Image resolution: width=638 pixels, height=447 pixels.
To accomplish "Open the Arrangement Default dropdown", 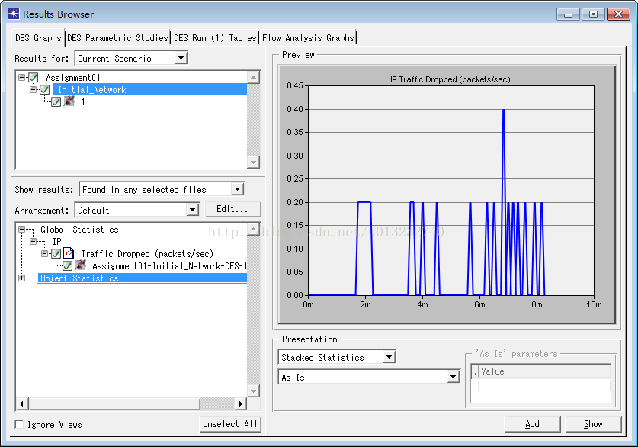I will (192, 210).
